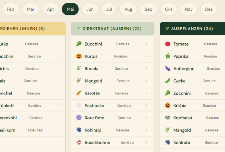Show info for Pastinake
Viewport: 225px width, 152px height.
tap(147, 105)
